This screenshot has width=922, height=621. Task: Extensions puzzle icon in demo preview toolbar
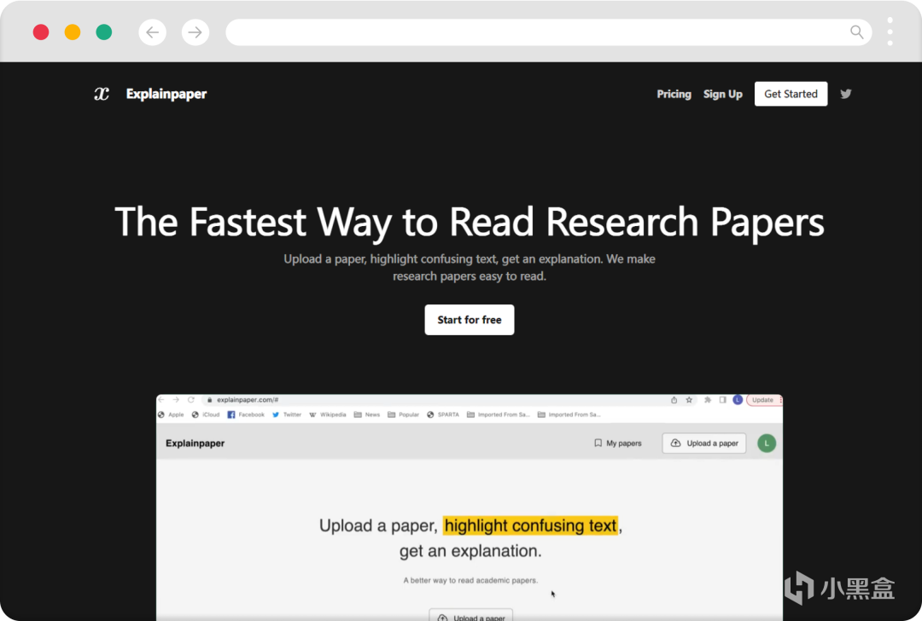[x=708, y=399]
